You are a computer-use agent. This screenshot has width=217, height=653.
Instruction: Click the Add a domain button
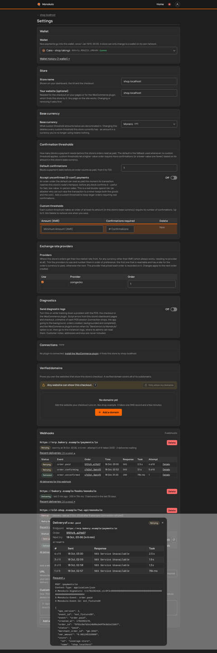click(x=108, y=412)
